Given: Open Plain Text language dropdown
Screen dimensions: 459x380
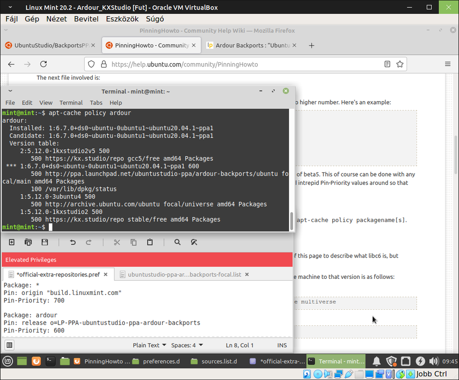Looking at the screenshot, I should pos(150,345).
